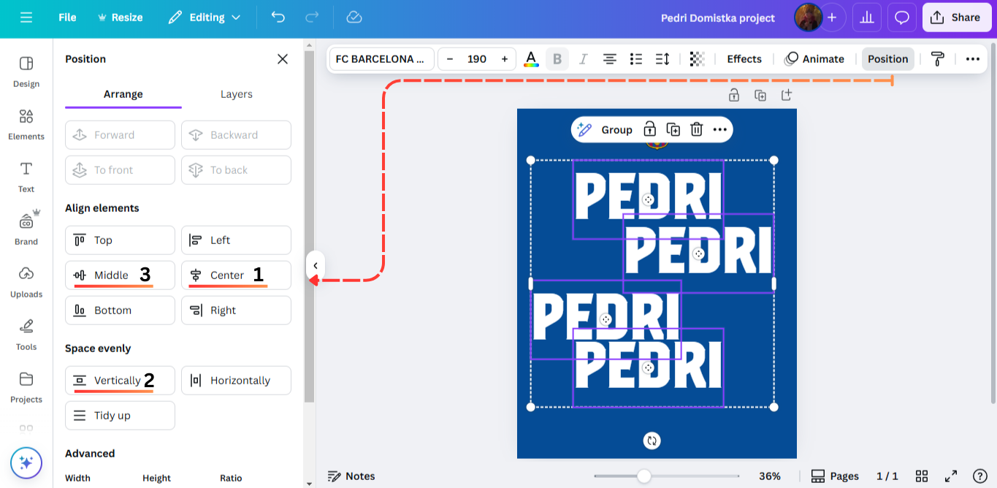Open the File menu
Image resolution: width=997 pixels, height=488 pixels.
click(67, 18)
